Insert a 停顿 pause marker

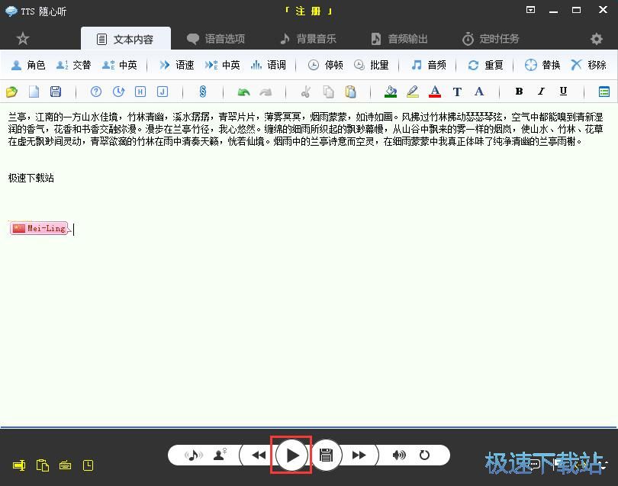click(325, 65)
